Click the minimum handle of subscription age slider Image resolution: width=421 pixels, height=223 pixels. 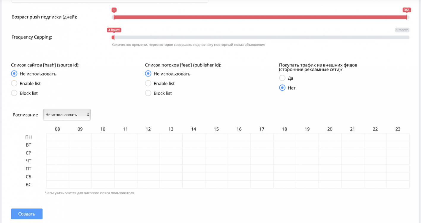pos(114,17)
